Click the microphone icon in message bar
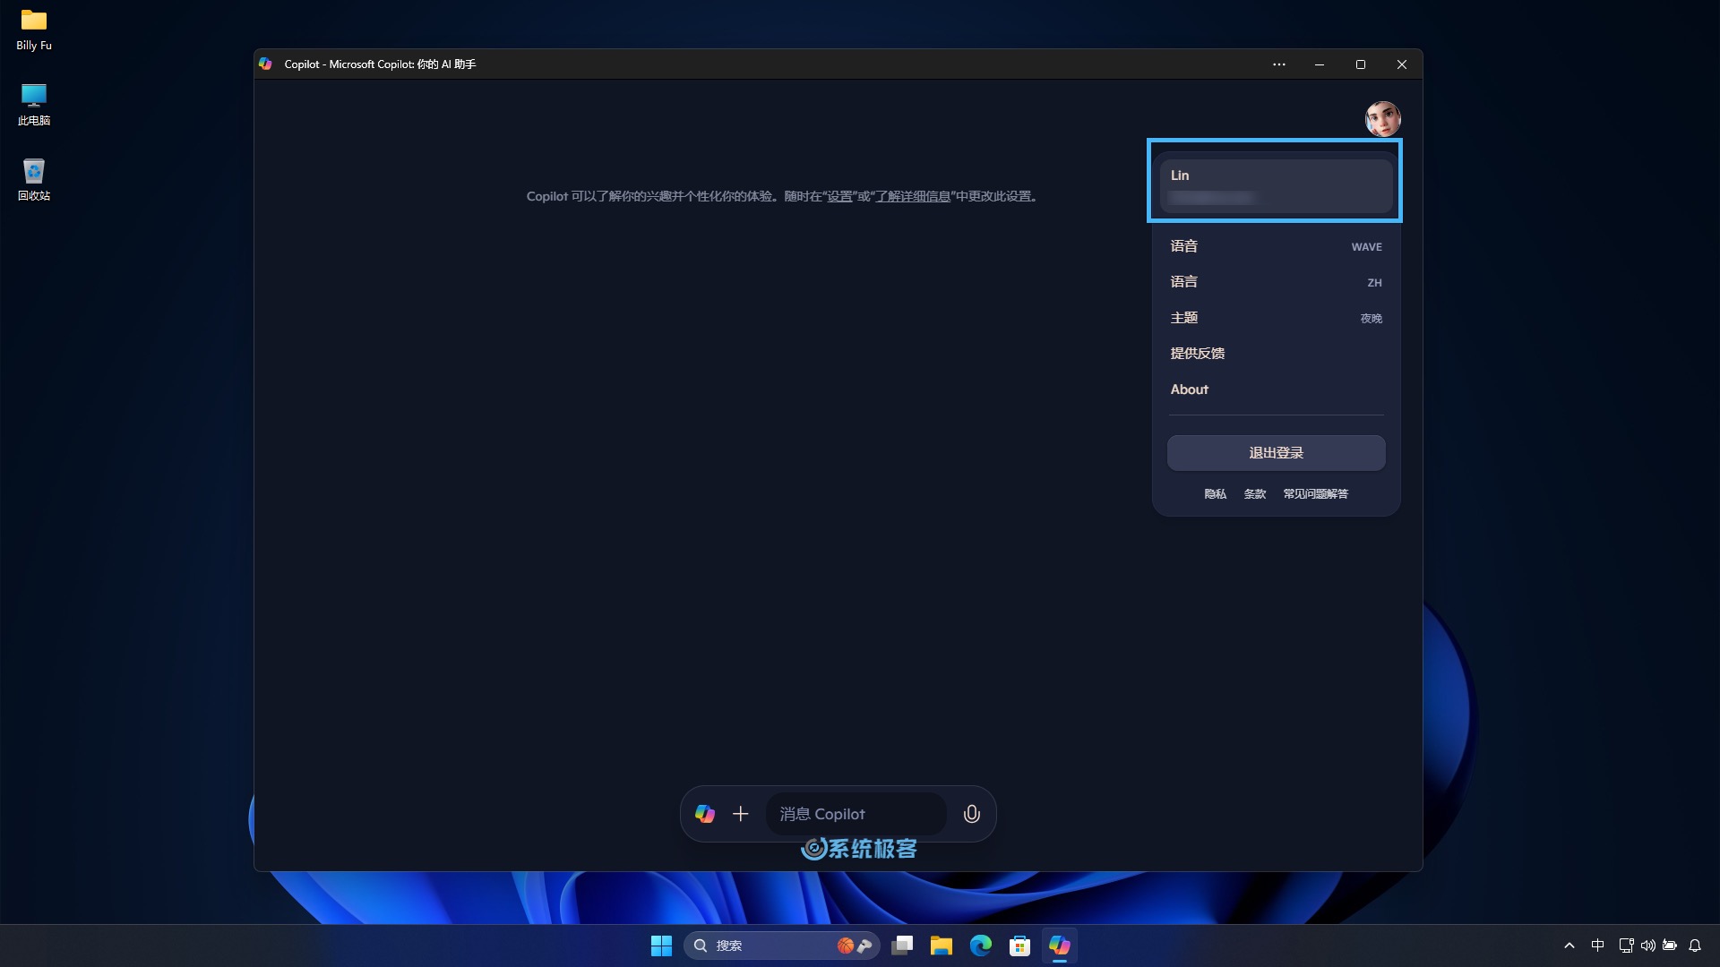Screen dimensions: 1720x967 972,814
